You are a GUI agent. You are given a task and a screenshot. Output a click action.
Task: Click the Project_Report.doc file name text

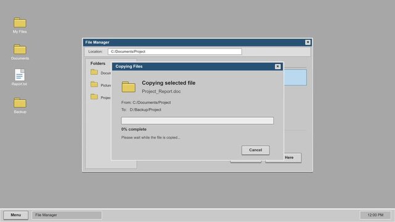(x=161, y=91)
